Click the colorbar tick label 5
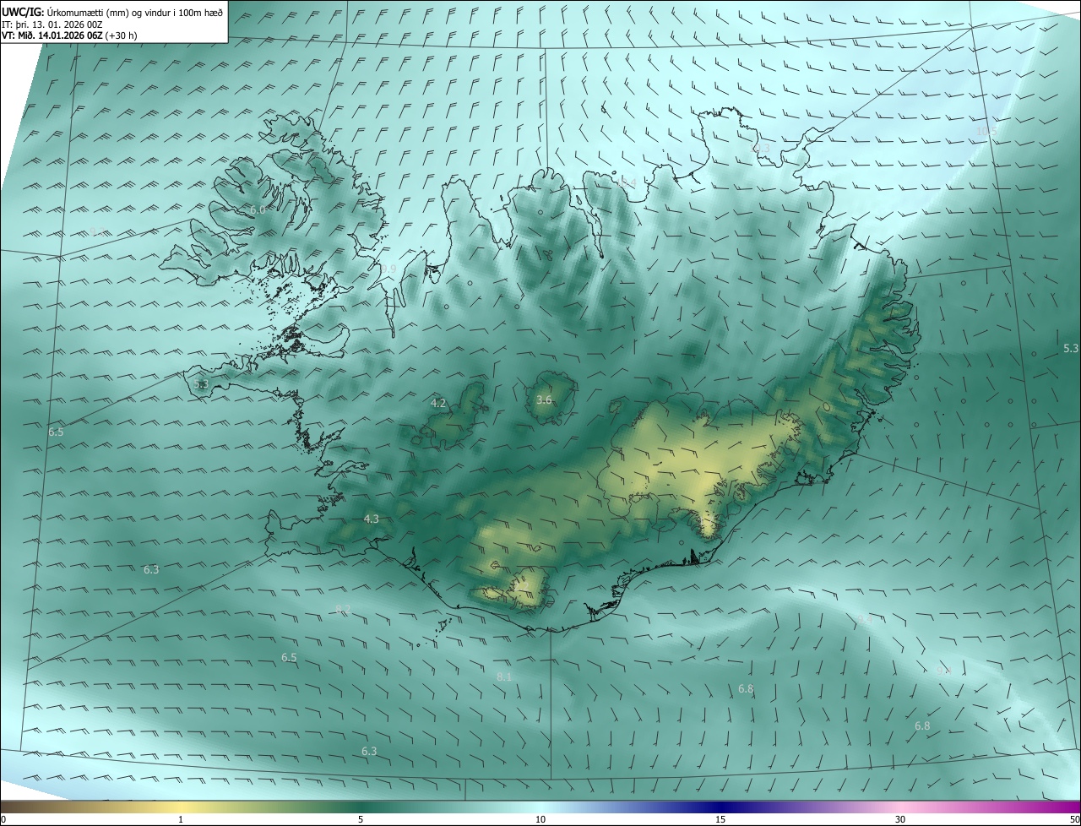Viewport: 1081px width, 826px height. pyautogui.click(x=361, y=819)
